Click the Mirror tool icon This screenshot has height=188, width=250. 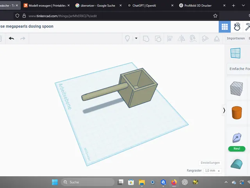click(181, 38)
